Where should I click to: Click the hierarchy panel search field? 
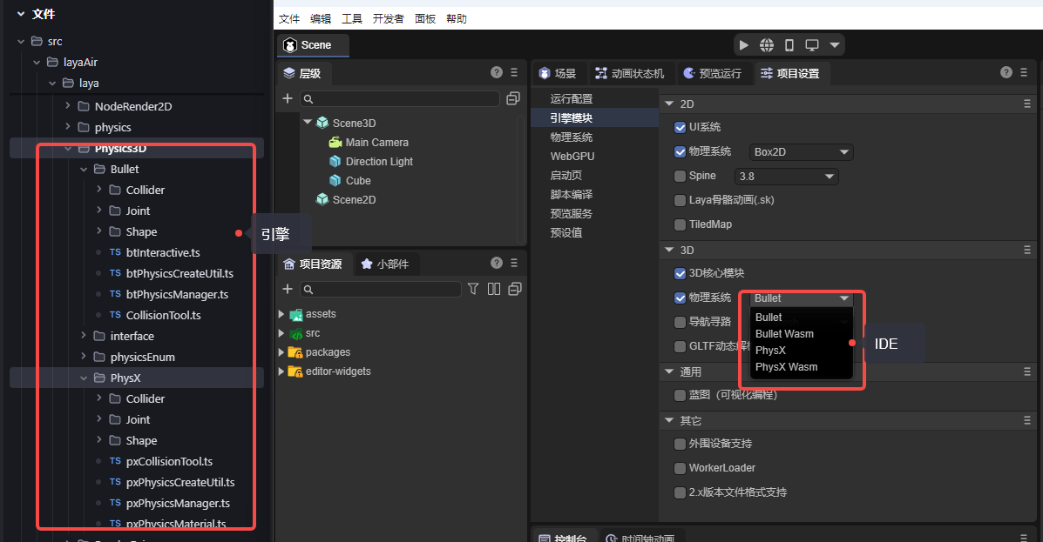click(401, 99)
